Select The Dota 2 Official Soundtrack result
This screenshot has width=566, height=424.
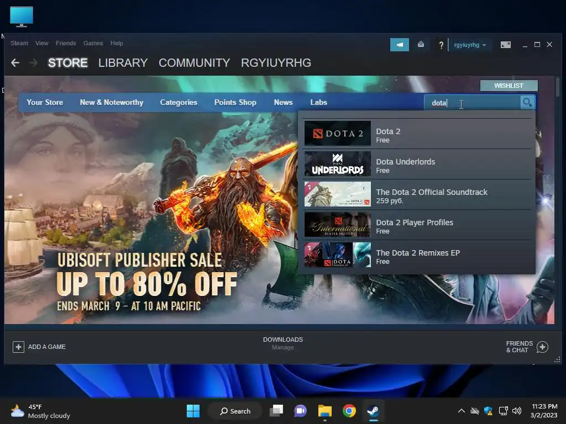click(x=418, y=195)
